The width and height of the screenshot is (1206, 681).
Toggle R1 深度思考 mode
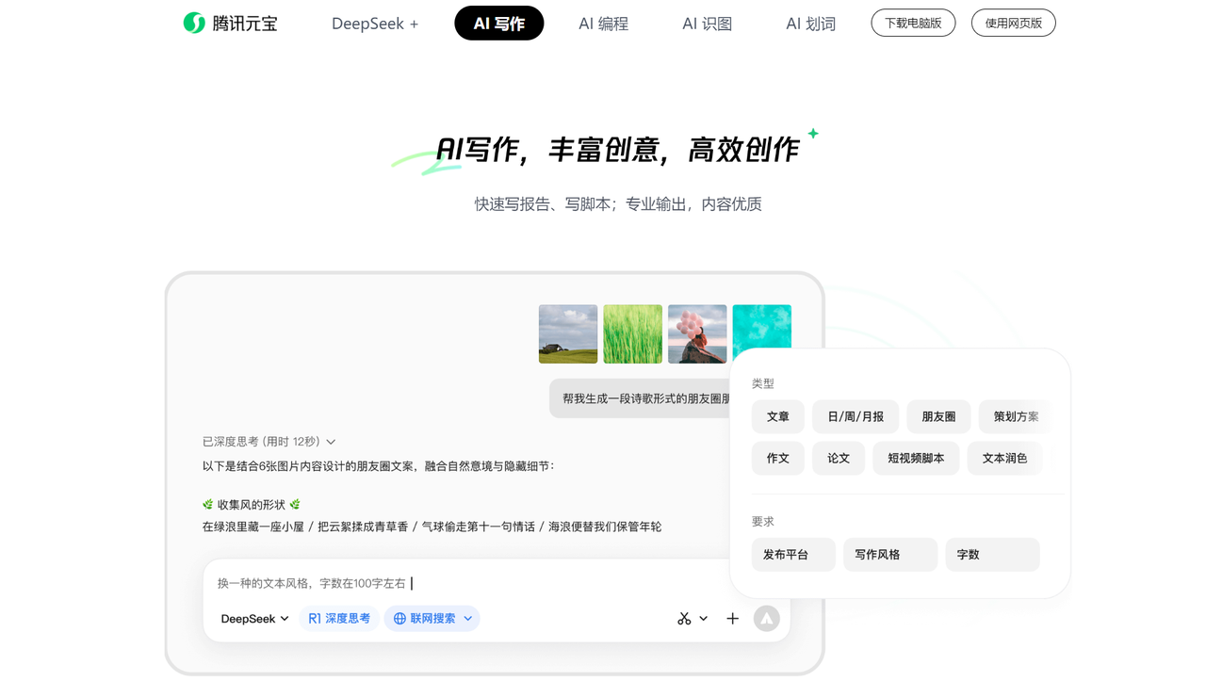pyautogui.click(x=339, y=619)
